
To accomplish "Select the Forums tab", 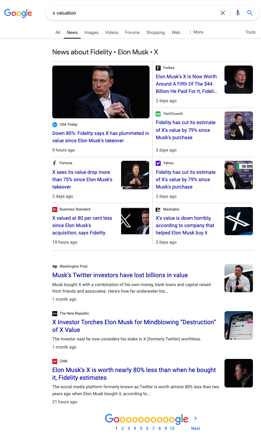I will (132, 33).
